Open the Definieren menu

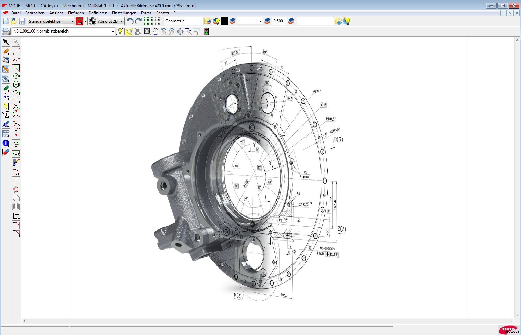[x=98, y=13]
